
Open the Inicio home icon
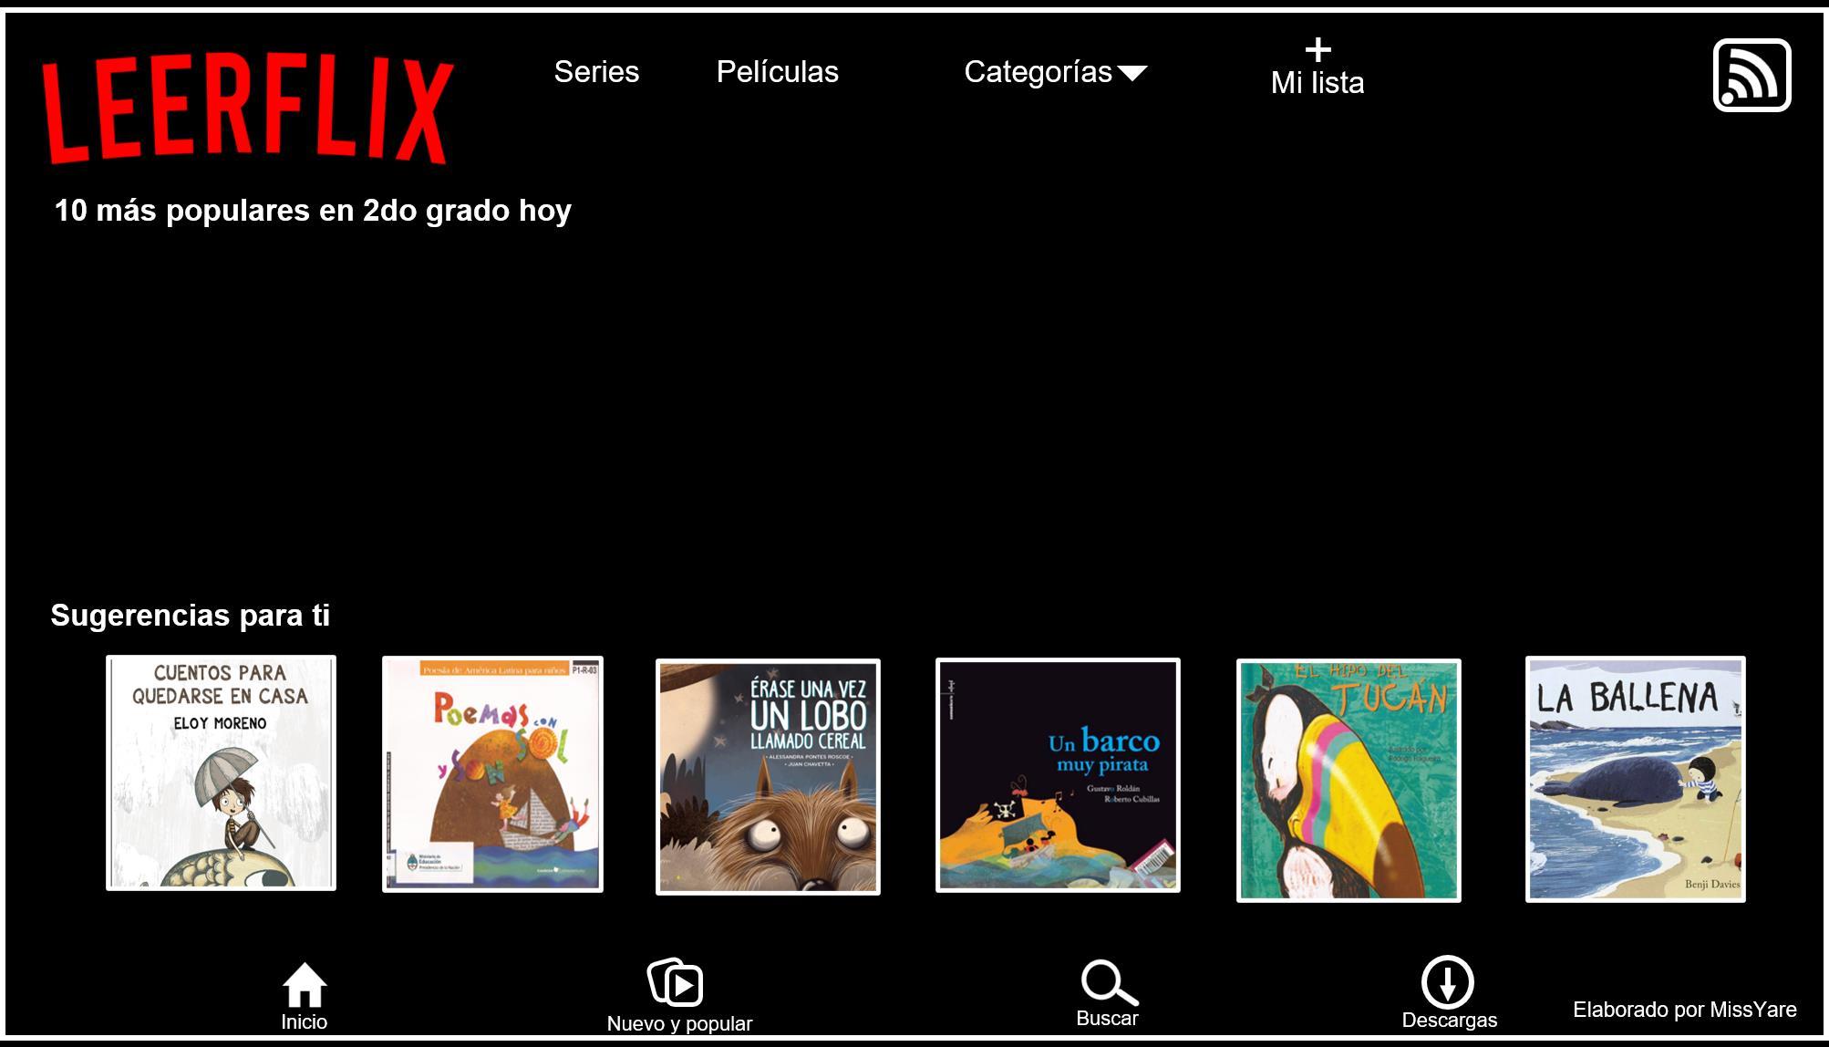coord(305,985)
